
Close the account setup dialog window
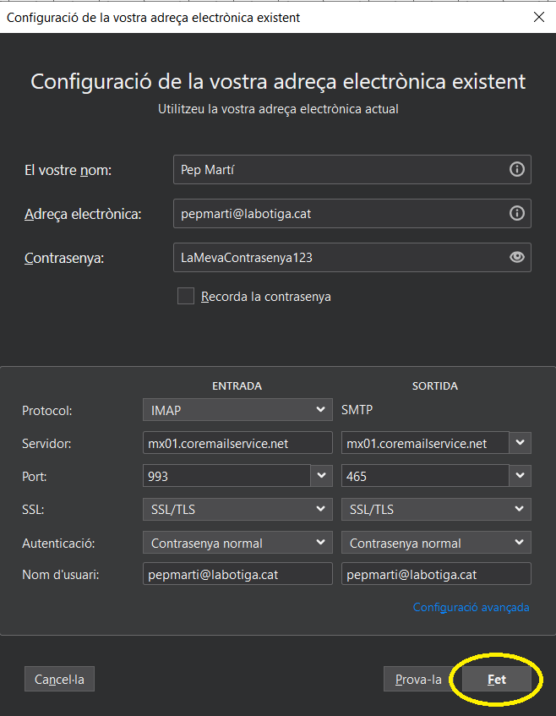pos(538,18)
